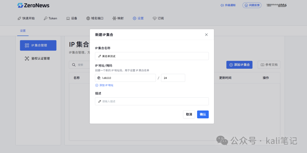
Task: Navigate to 域名端口
Action: [x=95, y=18]
